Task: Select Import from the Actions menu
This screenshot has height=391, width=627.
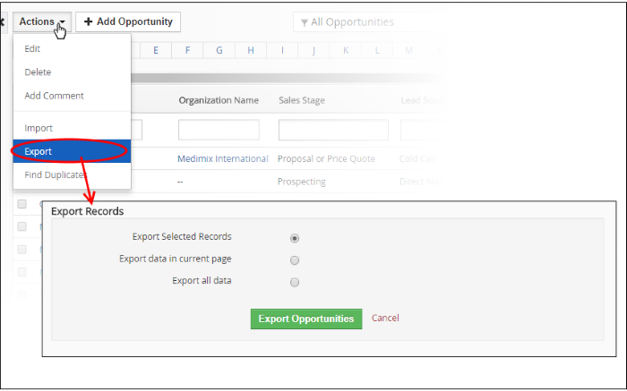Action: (x=39, y=128)
